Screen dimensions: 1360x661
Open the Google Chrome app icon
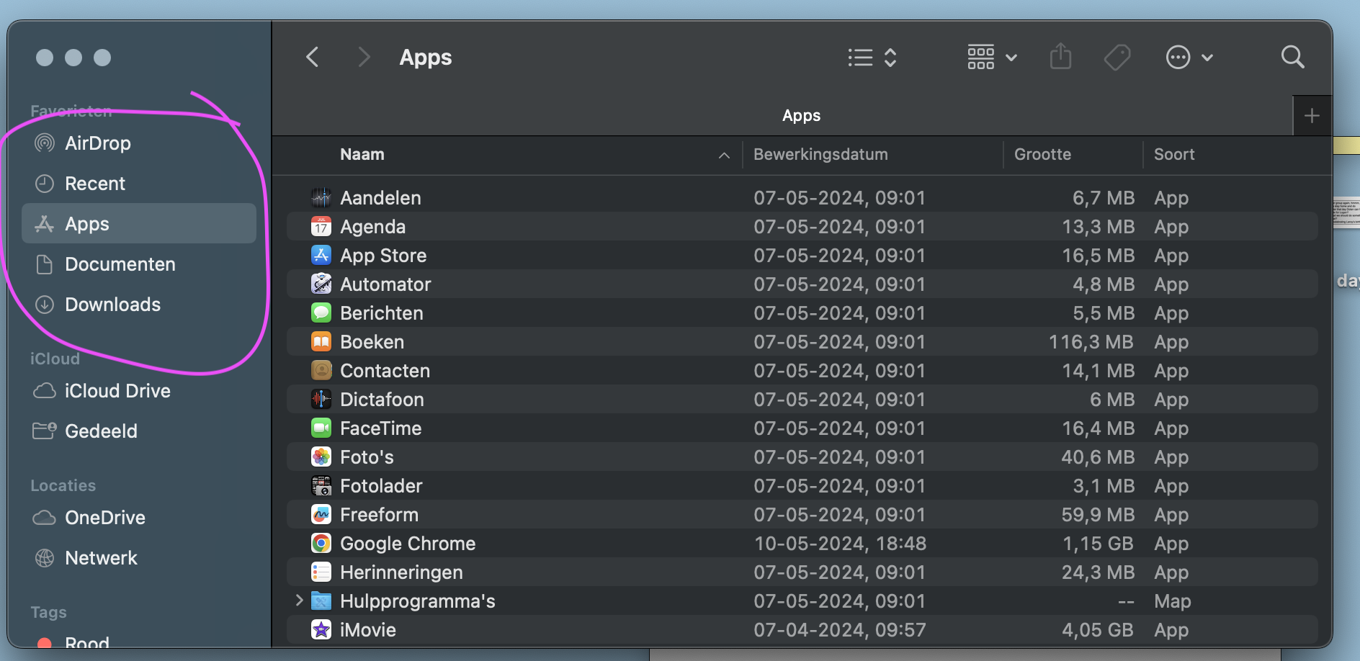click(x=321, y=544)
